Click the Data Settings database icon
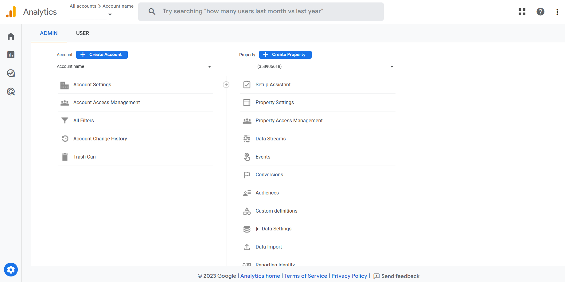 [247, 229]
